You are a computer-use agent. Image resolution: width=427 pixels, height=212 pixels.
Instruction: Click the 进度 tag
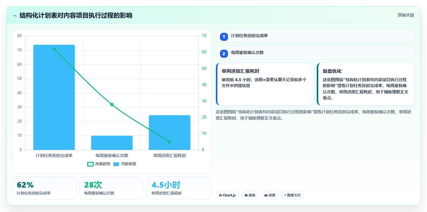(x=269, y=195)
